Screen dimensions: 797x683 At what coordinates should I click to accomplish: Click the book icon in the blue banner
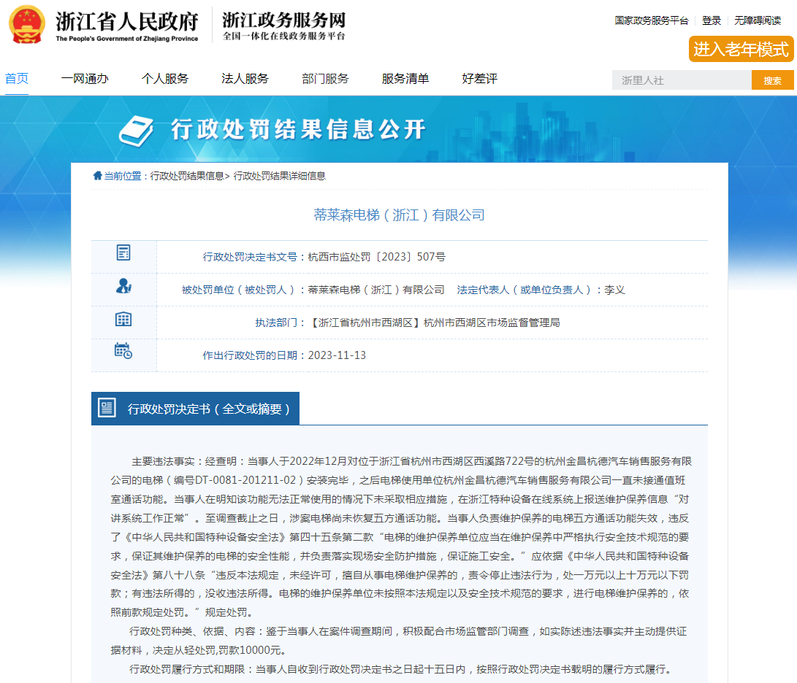coord(136,130)
